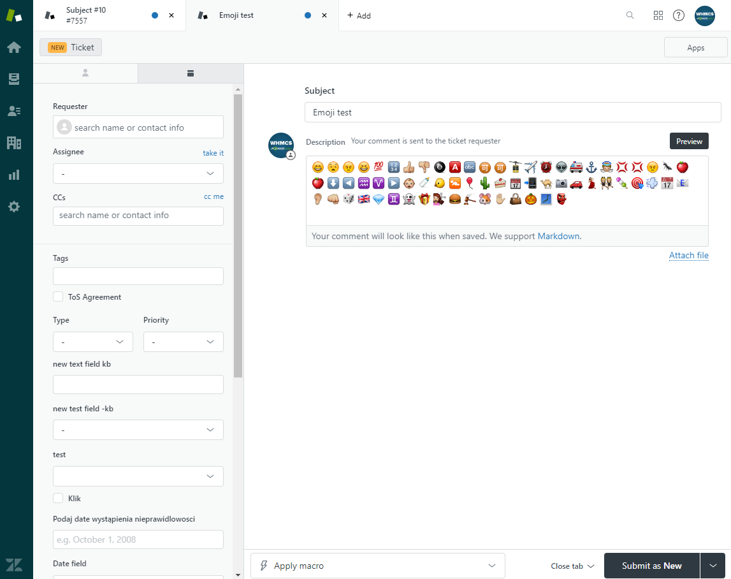Expand the Type dropdown
The image size is (731, 579).
(x=93, y=342)
